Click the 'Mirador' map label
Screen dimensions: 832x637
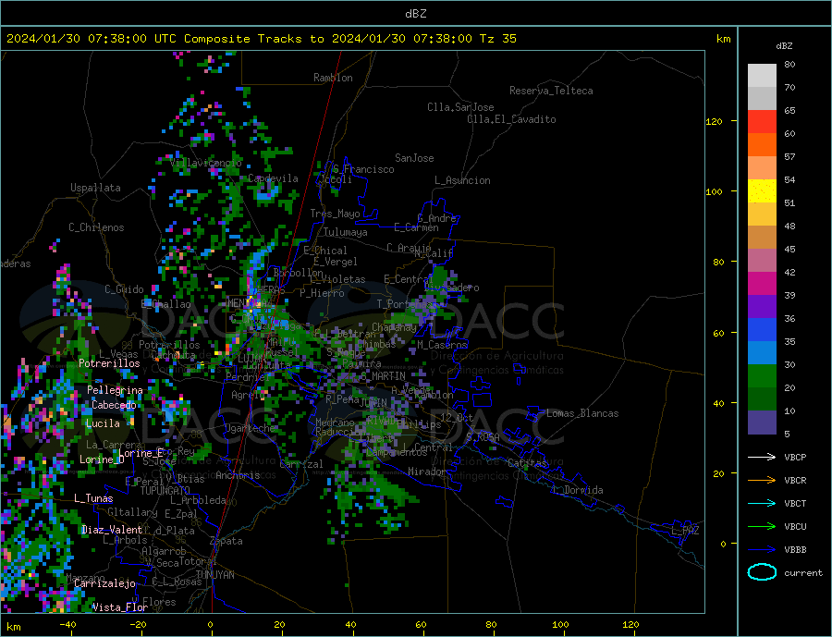pos(426,472)
